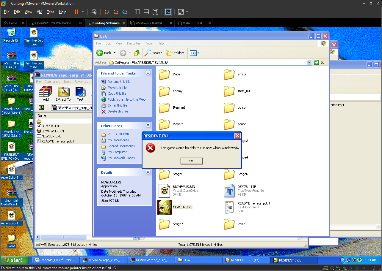Select the Recycle Bin desktop icon
The width and height of the screenshot is (382, 271).
[x=11, y=35]
